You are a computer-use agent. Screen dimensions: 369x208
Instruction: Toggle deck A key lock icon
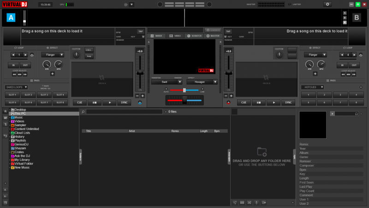point(143,37)
